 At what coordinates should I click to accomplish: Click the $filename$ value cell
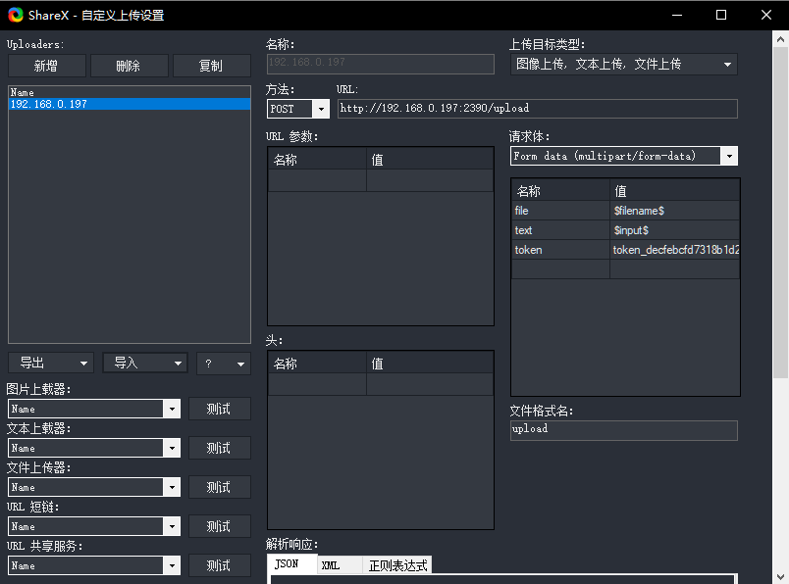pos(674,211)
